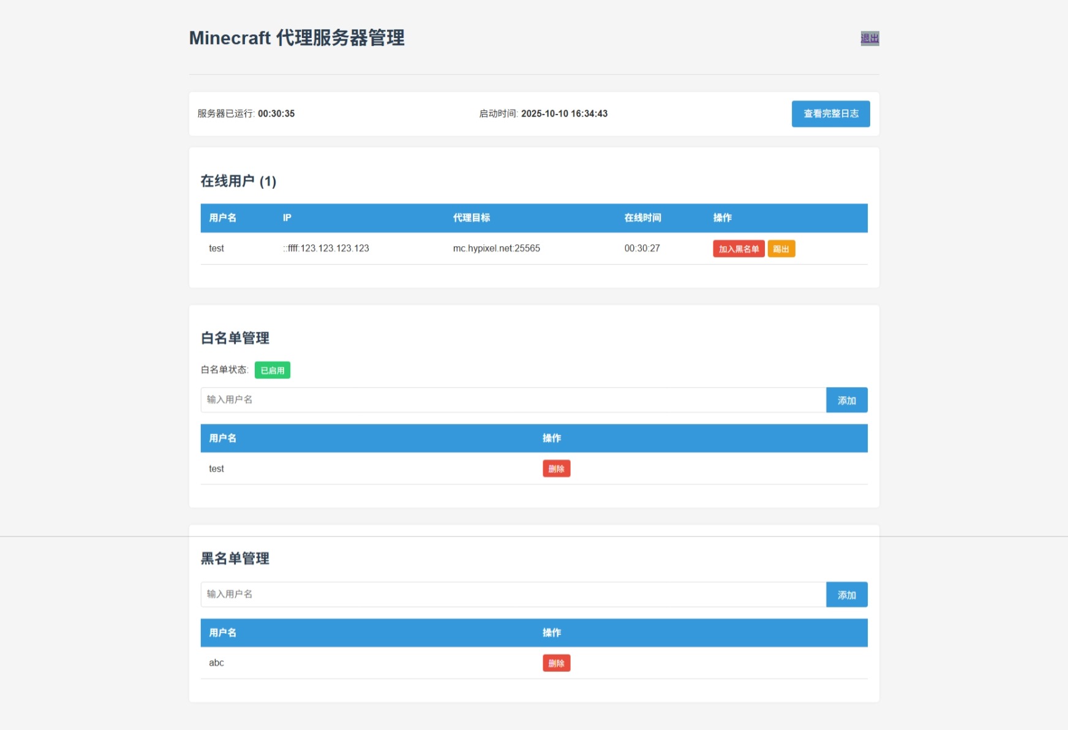Click username test in online users table
Viewport: 1068px width, 730px height.
pyautogui.click(x=216, y=248)
